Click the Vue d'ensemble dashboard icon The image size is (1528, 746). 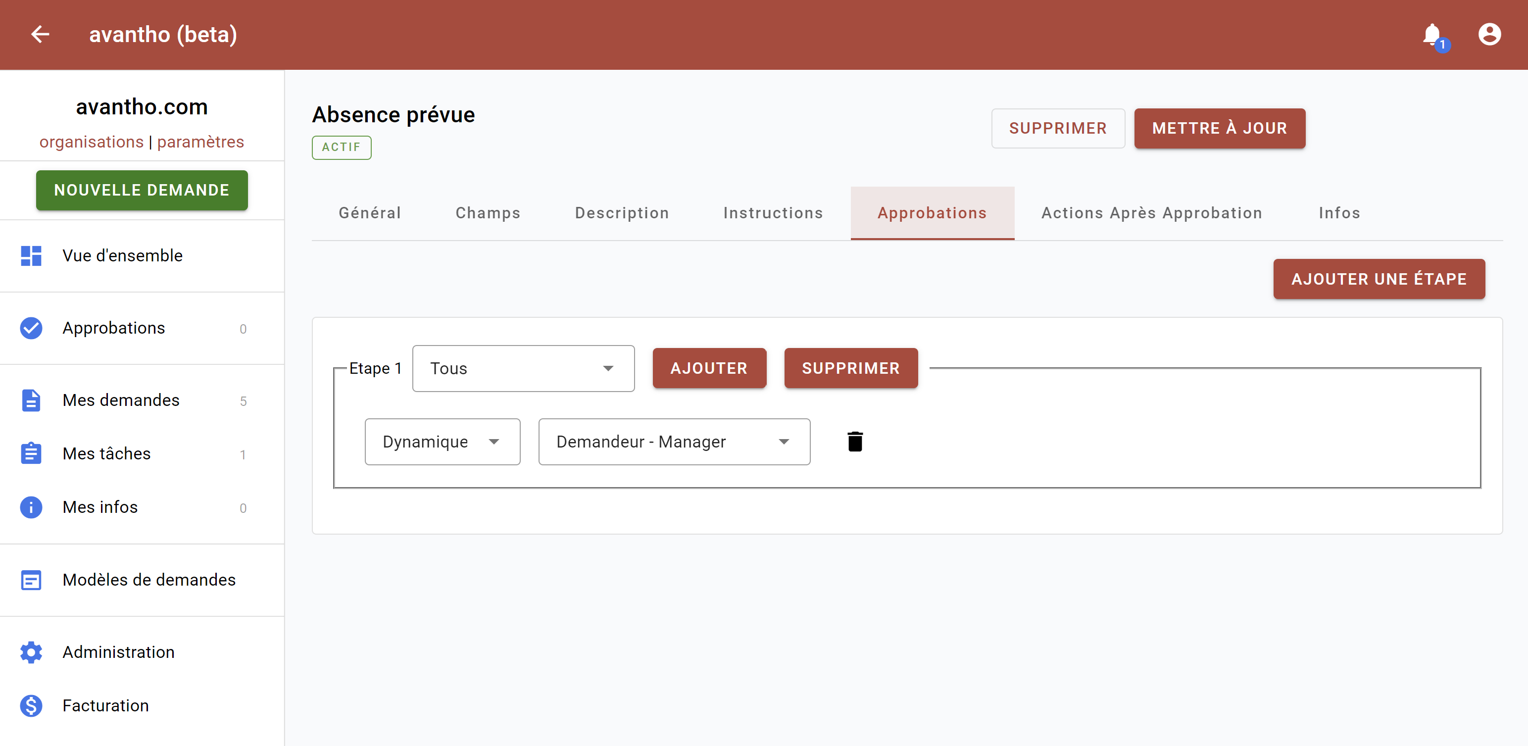point(31,255)
